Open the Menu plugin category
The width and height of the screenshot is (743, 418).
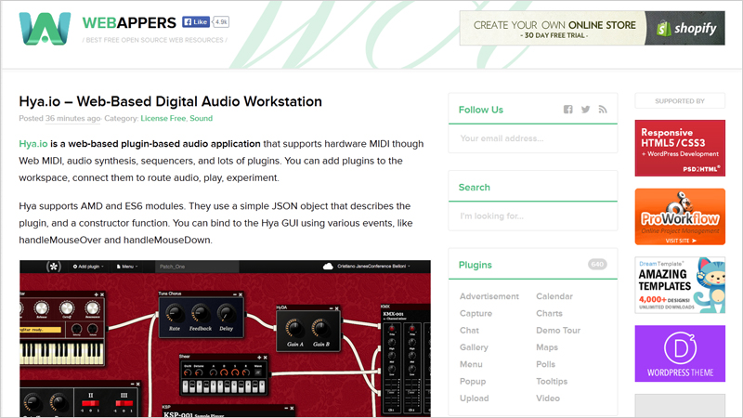pos(471,364)
